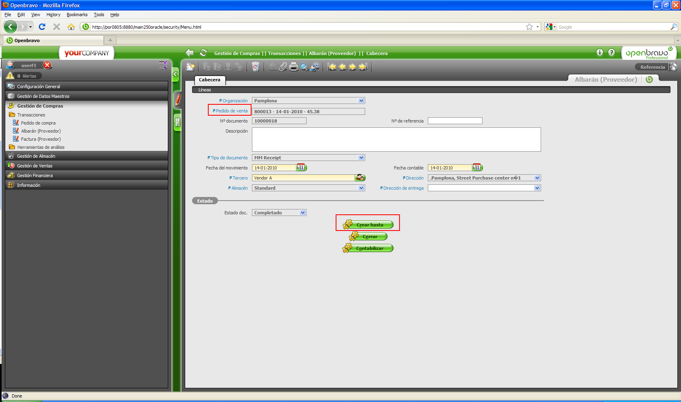Follow the Pedido de venta link label
Viewport: 681px width, 402px height.
point(232,111)
